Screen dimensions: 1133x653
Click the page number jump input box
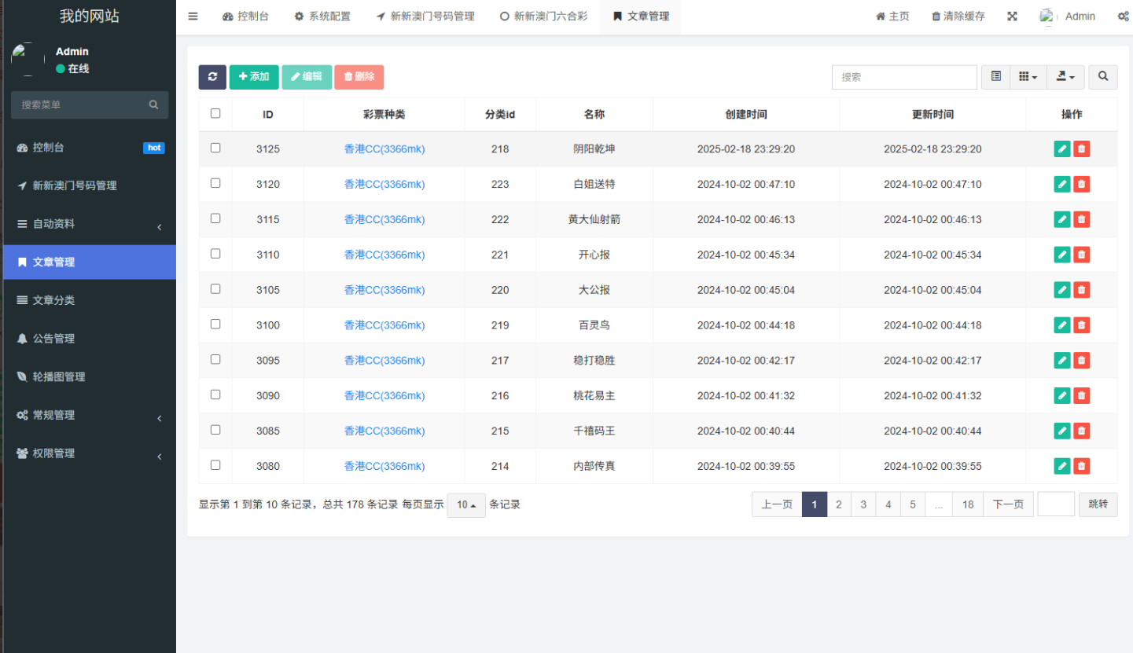(1056, 504)
